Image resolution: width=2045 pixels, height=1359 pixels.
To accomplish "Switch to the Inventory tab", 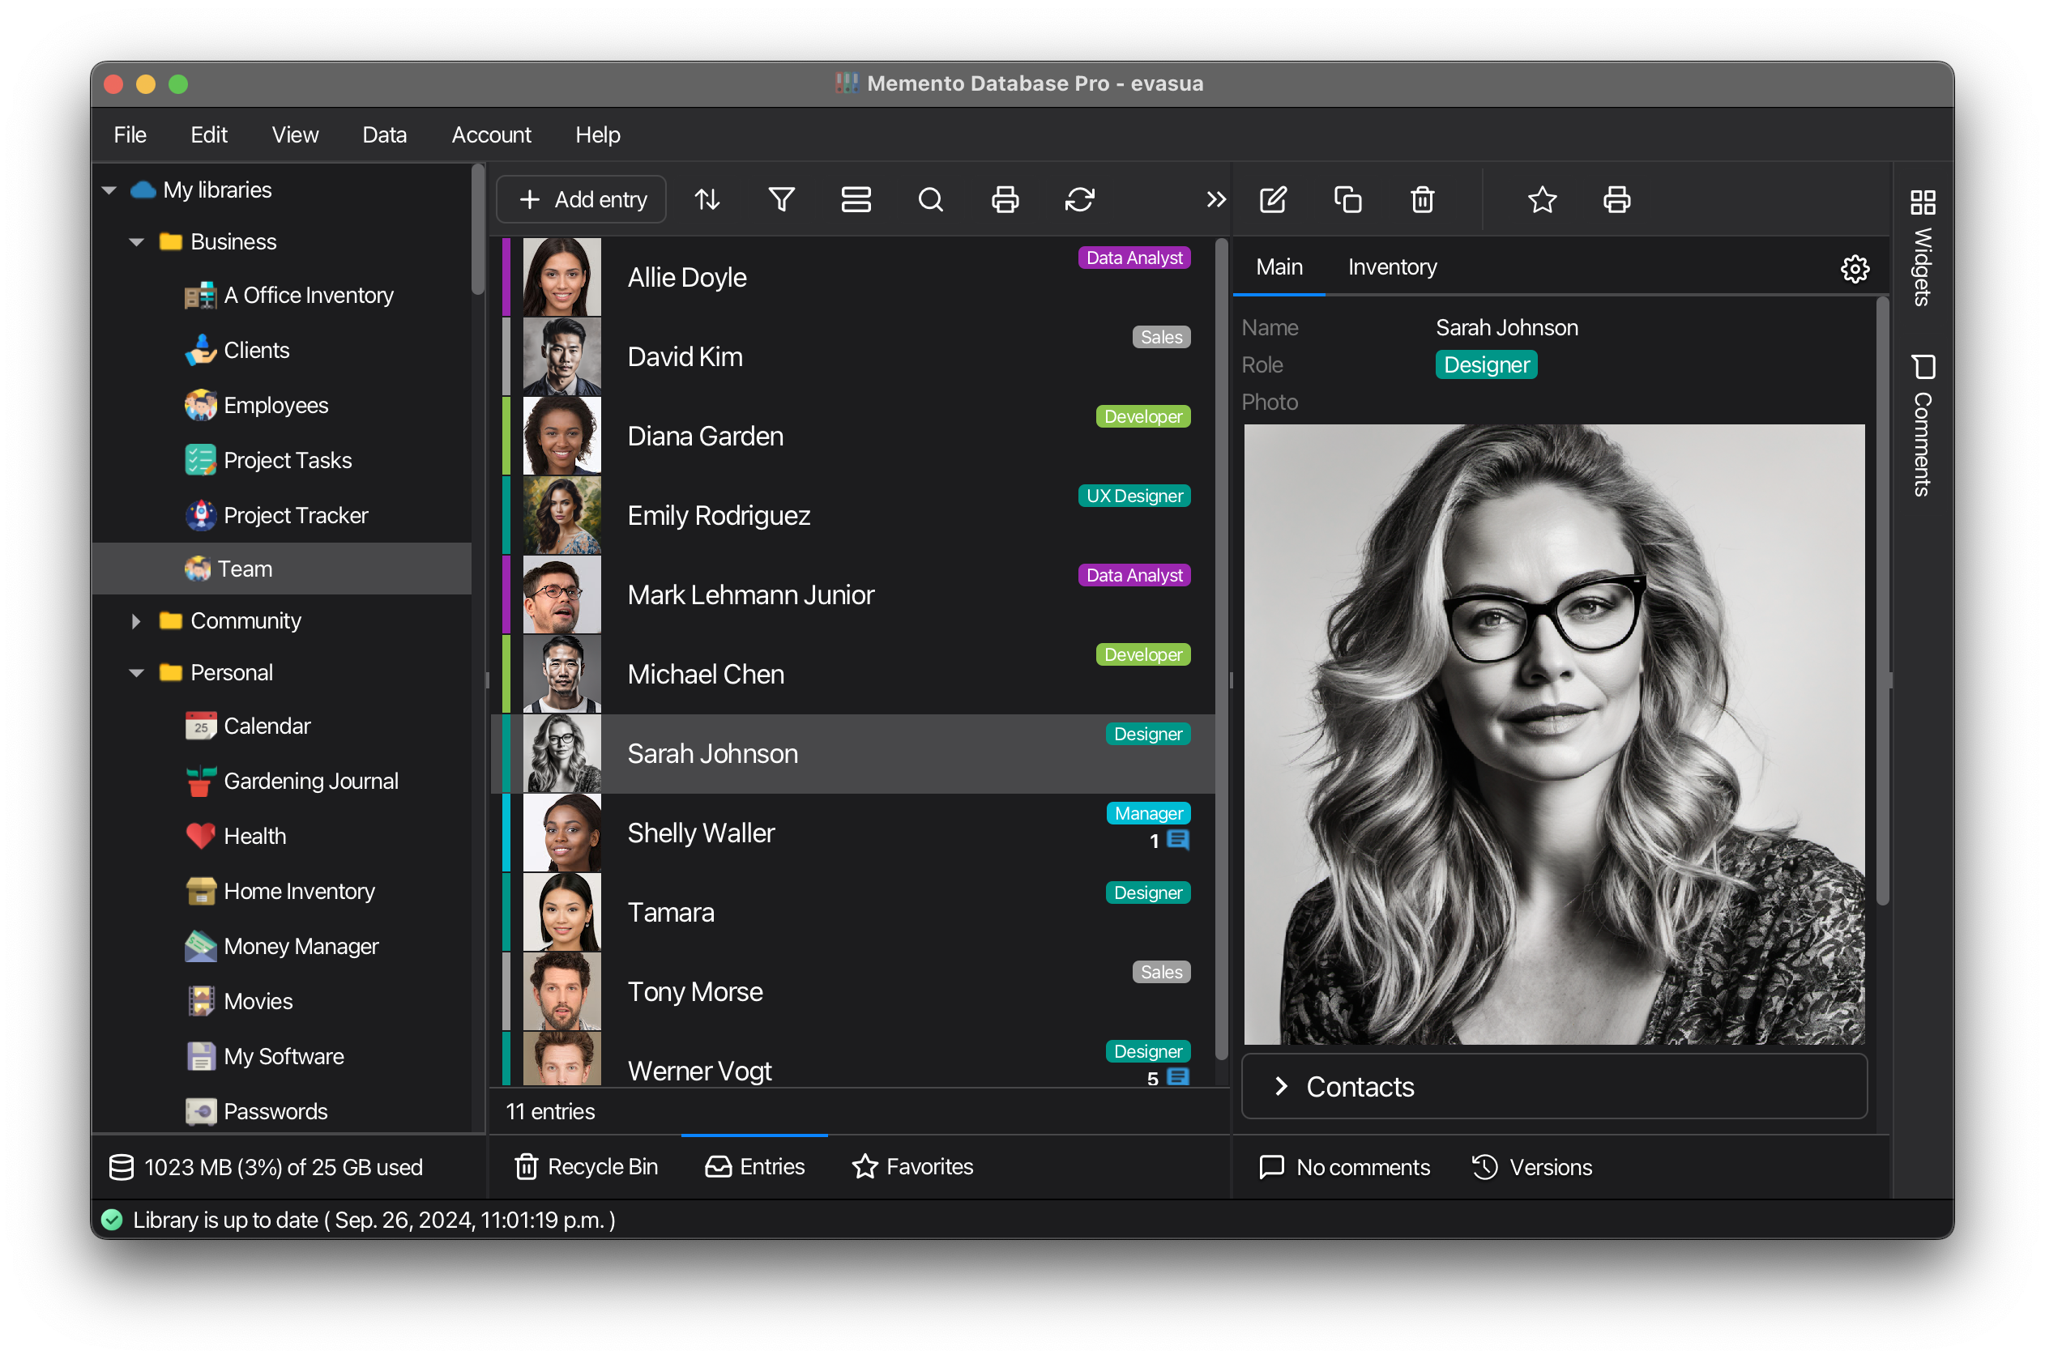I will click(1390, 267).
